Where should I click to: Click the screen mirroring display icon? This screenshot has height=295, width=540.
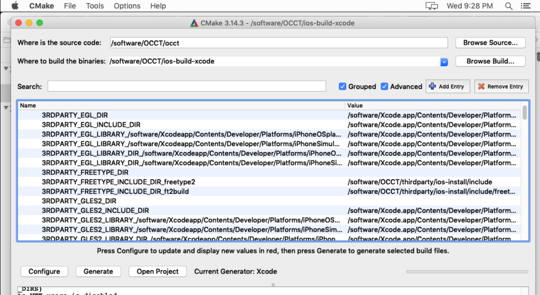(x=431, y=6)
